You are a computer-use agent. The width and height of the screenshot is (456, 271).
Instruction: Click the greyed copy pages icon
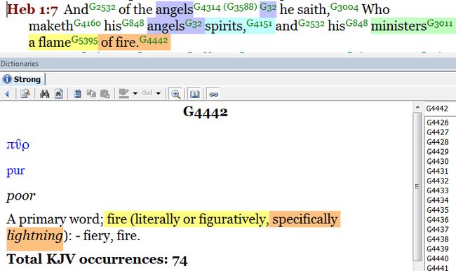pyautogui.click(x=91, y=94)
